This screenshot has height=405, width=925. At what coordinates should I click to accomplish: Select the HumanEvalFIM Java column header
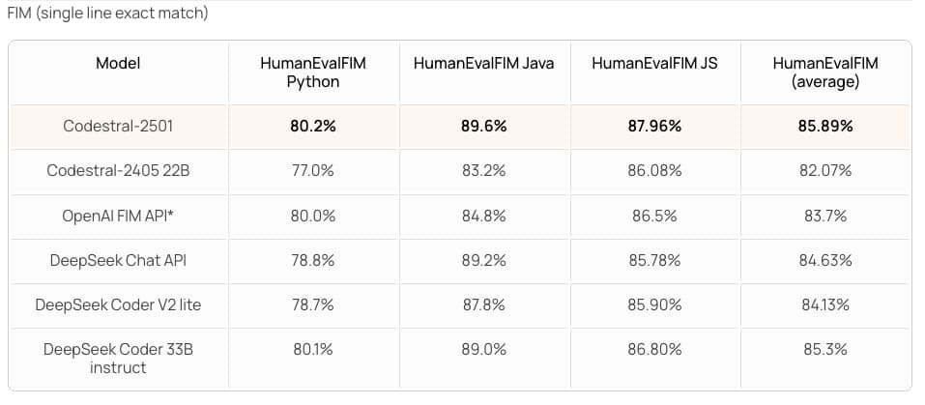click(483, 64)
